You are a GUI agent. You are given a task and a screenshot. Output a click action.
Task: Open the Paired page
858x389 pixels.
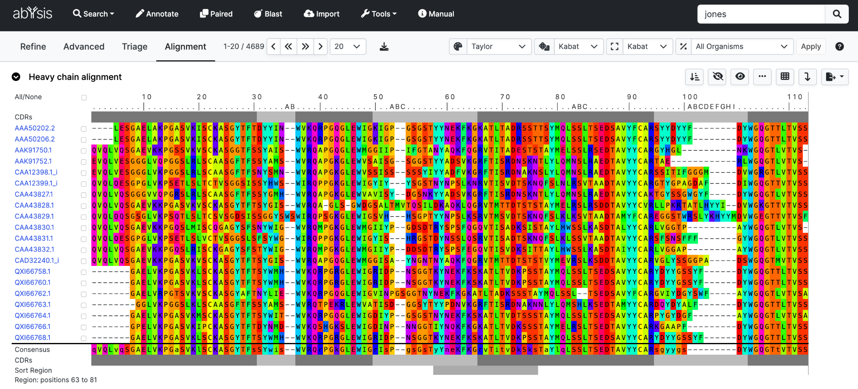[216, 14]
